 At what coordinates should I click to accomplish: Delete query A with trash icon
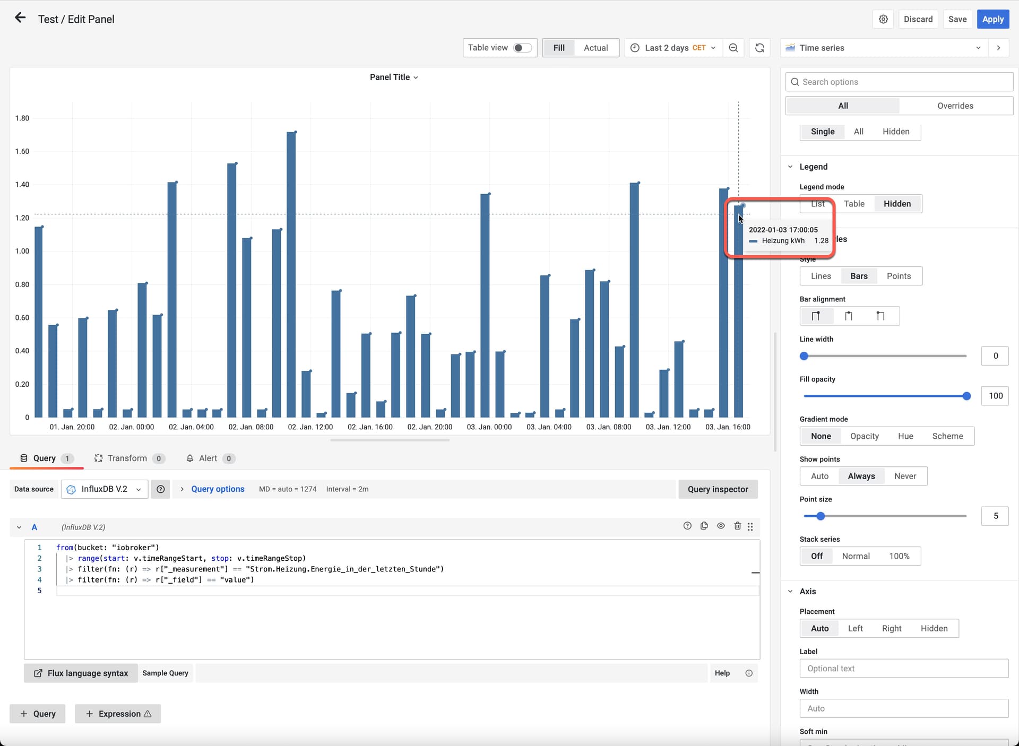click(737, 526)
